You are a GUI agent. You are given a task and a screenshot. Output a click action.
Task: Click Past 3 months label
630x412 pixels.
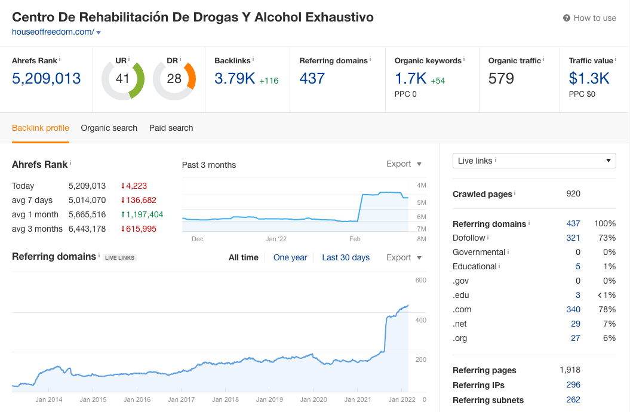(209, 165)
